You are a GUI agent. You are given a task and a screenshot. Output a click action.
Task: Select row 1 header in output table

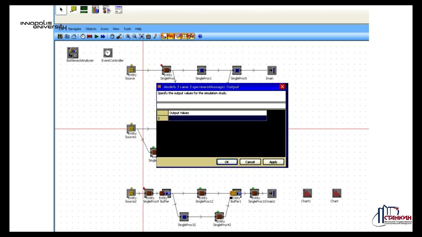(x=163, y=118)
